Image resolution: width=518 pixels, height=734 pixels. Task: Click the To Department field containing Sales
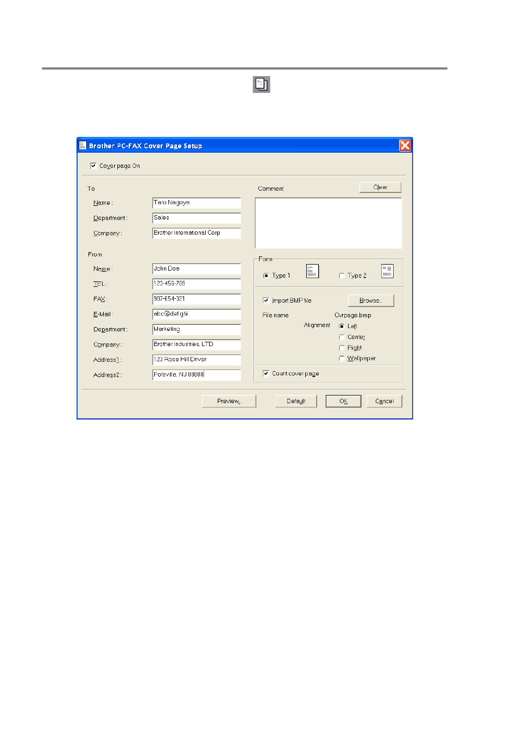(x=197, y=218)
